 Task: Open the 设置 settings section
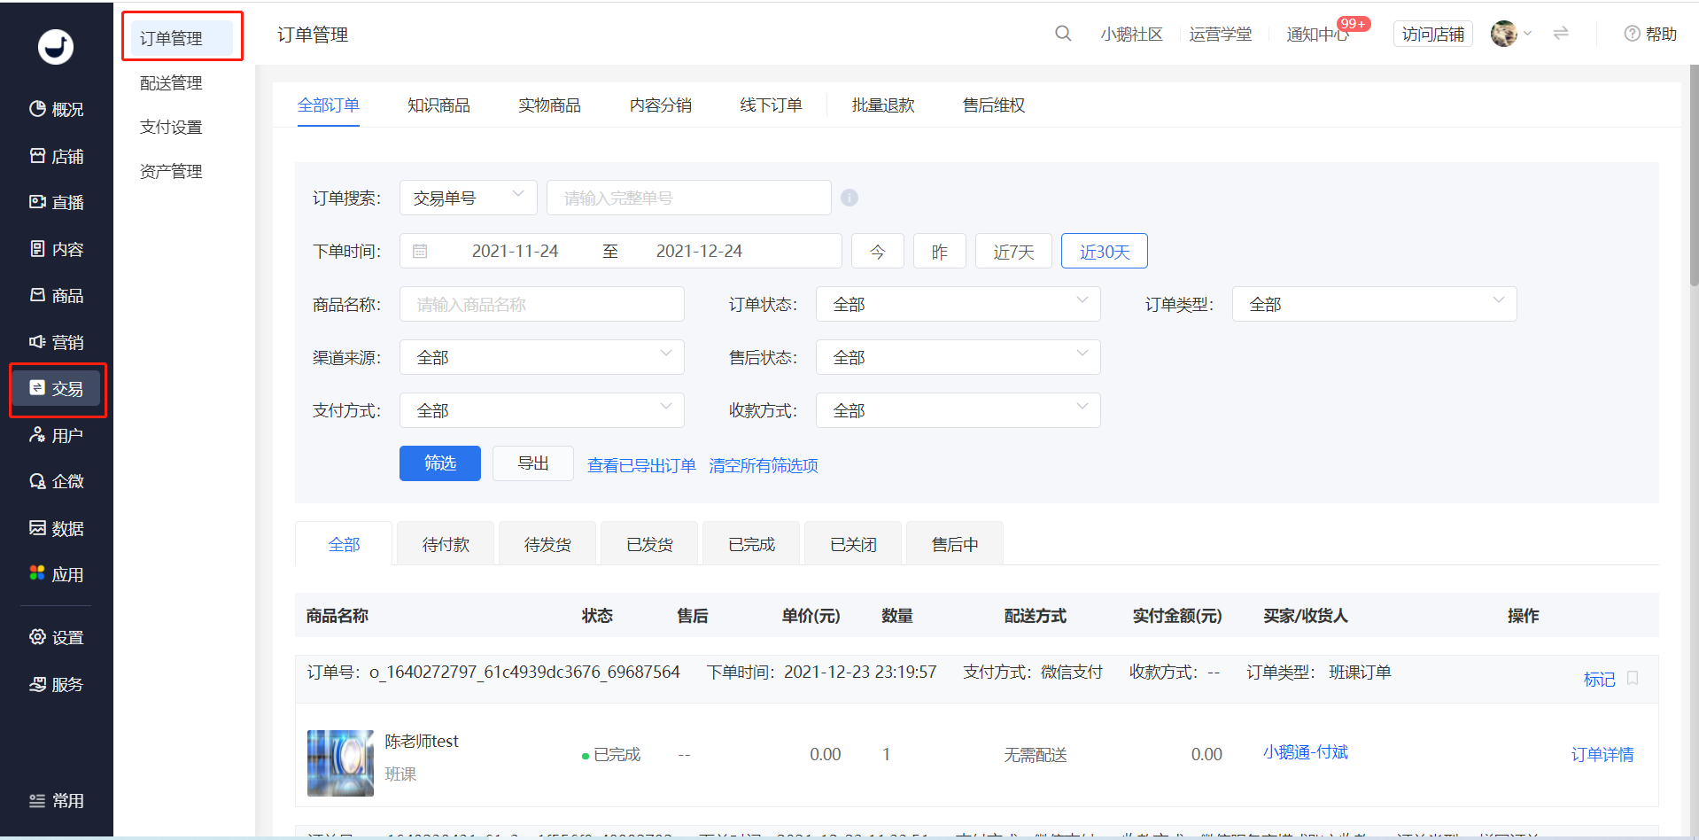[x=57, y=637]
